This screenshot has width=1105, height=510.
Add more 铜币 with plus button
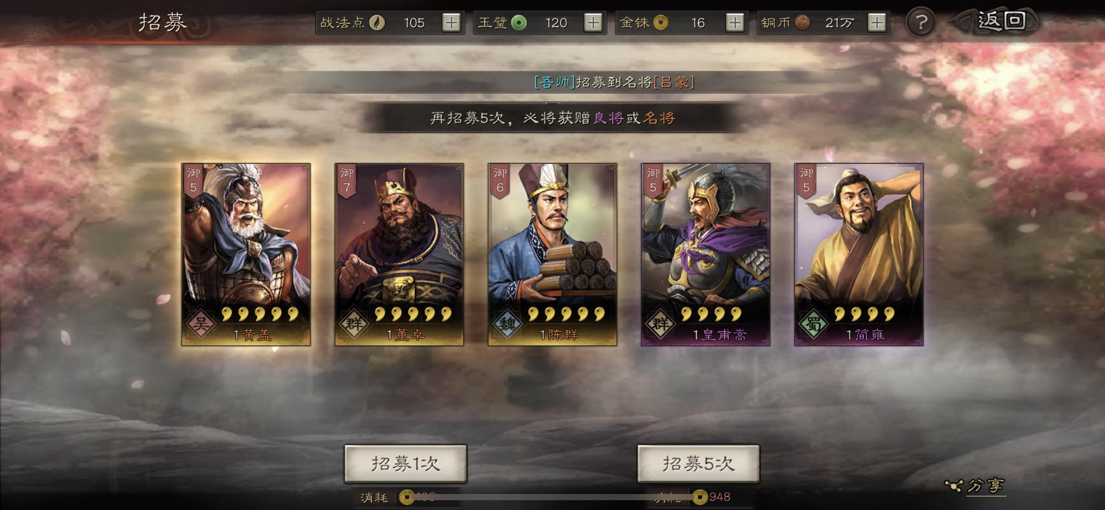[x=877, y=23]
